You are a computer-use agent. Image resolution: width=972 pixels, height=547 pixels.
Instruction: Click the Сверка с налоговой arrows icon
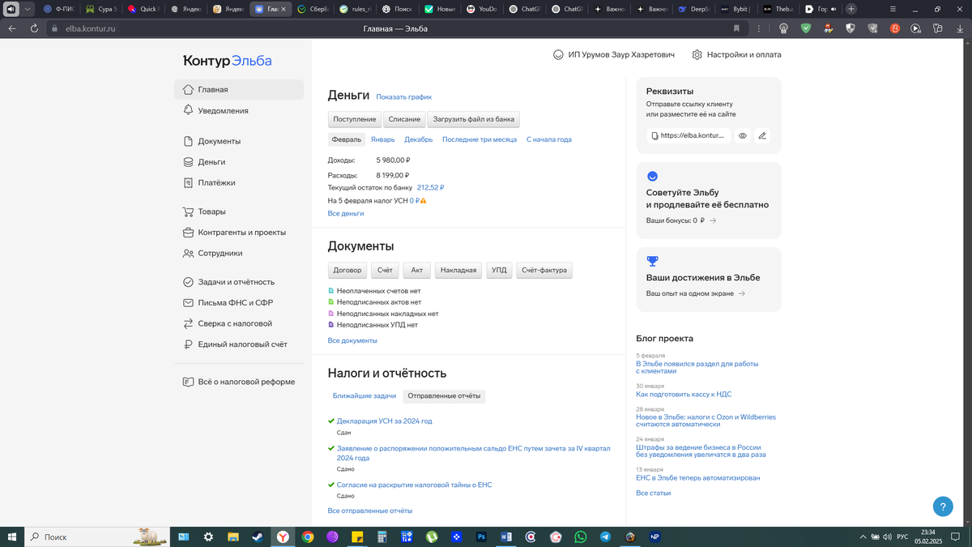click(188, 323)
